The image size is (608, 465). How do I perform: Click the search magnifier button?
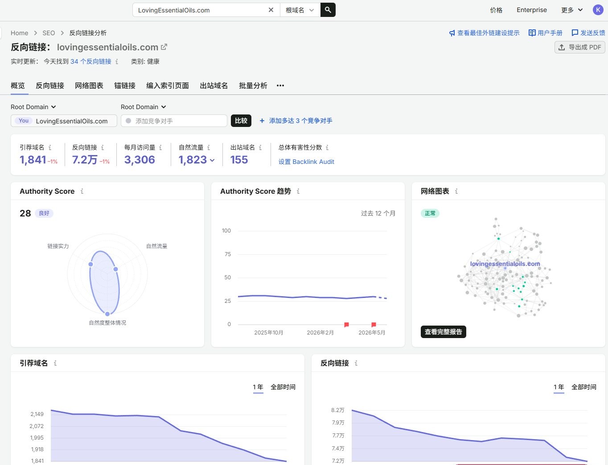[328, 10]
